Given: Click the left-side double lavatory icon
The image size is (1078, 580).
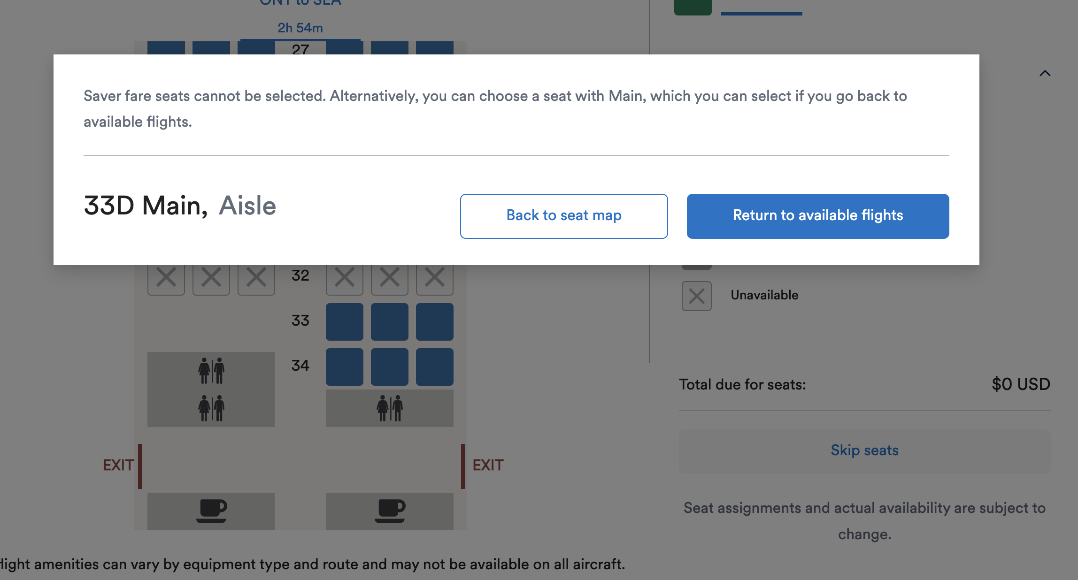Looking at the screenshot, I should pos(211,389).
